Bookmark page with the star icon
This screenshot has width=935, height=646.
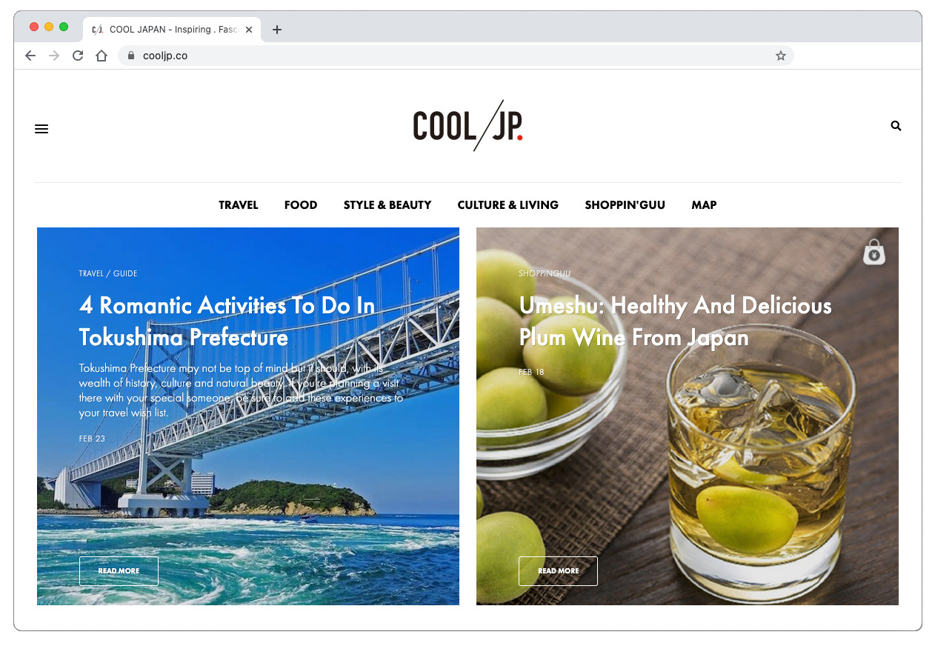coord(780,56)
